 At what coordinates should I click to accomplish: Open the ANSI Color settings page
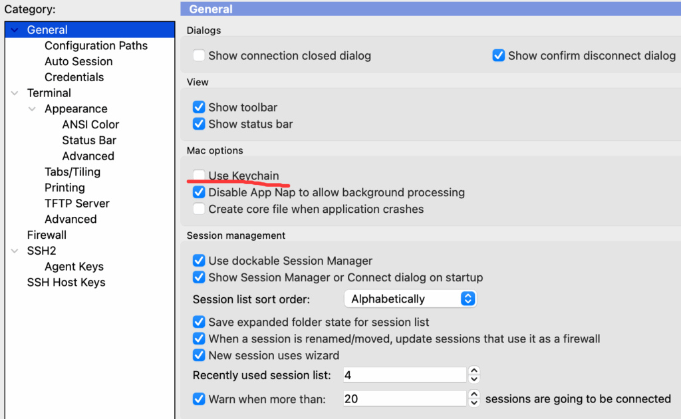90,124
